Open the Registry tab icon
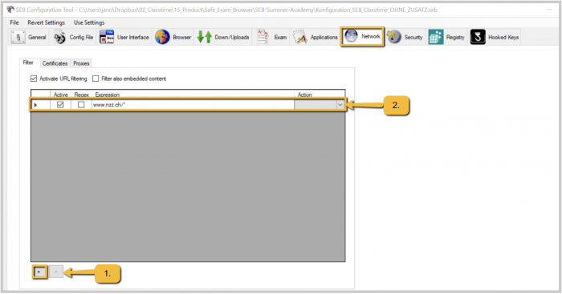Image resolution: width=562 pixels, height=294 pixels. tap(436, 37)
